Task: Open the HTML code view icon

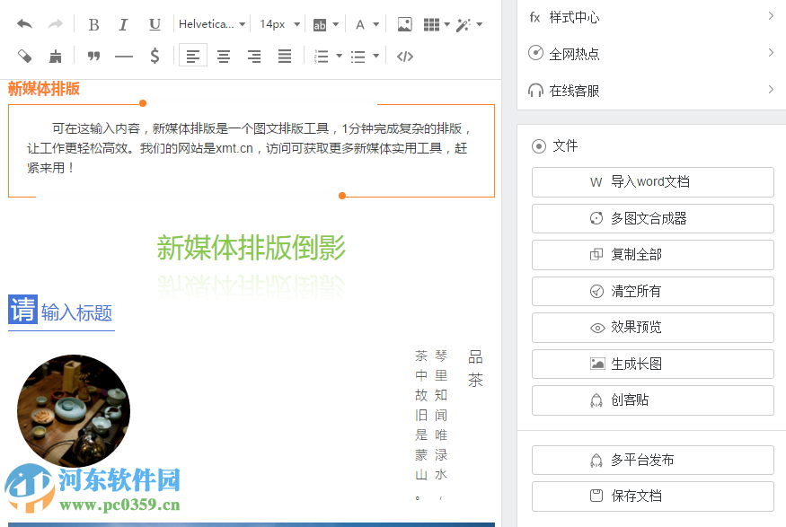Action: (x=404, y=56)
